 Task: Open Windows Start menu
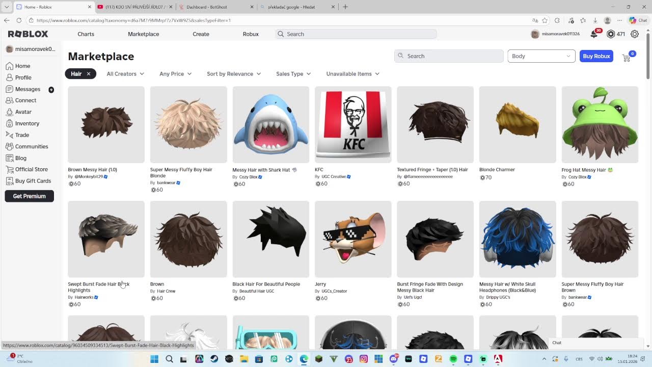click(154, 359)
